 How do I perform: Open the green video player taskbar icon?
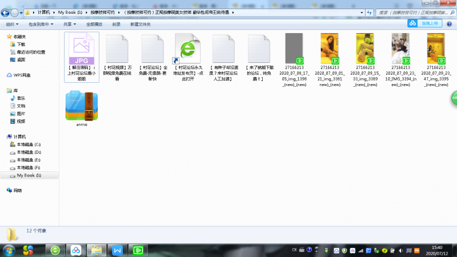click(138, 250)
